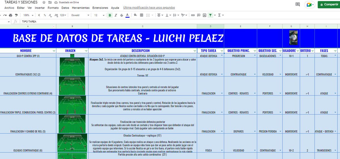Click the coach photo in the blue header

pos(293,37)
